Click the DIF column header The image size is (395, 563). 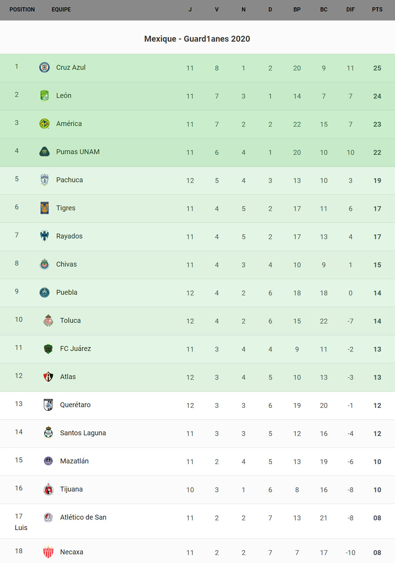point(350,10)
